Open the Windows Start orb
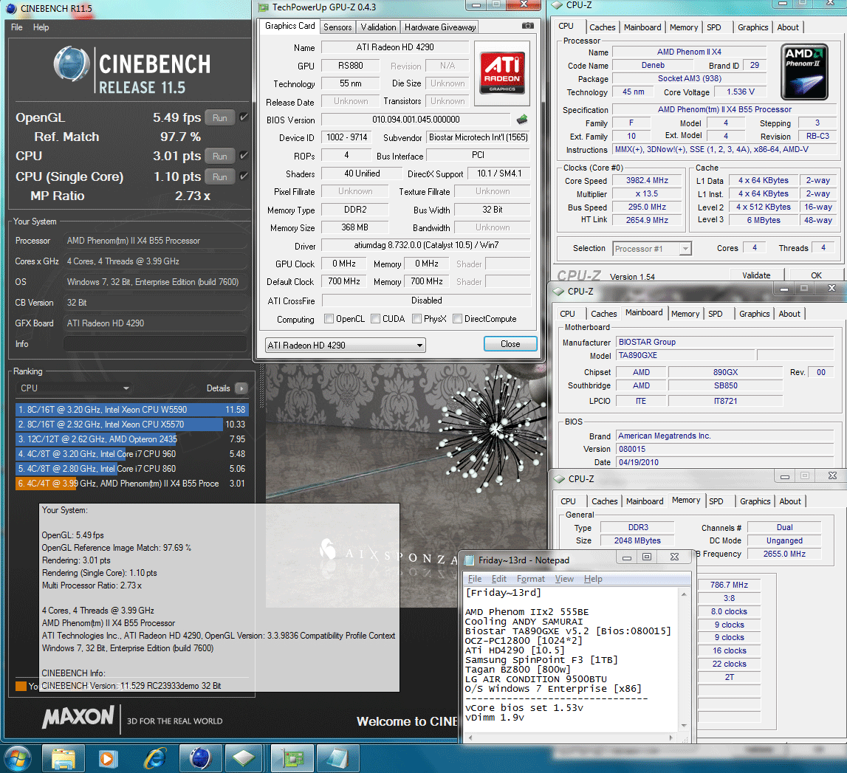Viewport: 847px width, 773px height. tap(17, 758)
